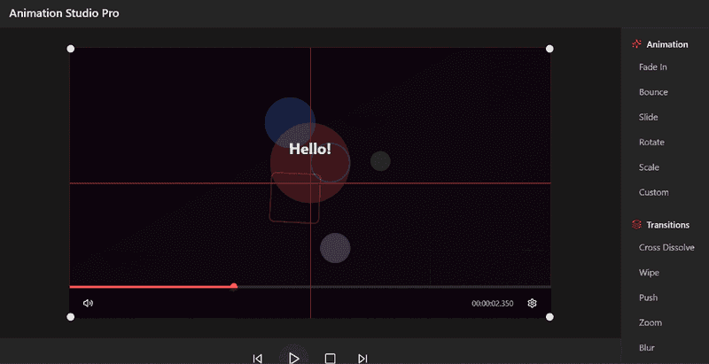Viewport: 709px width, 364px height.
Task: Click the Animation section sparkle icon
Action: (636, 43)
